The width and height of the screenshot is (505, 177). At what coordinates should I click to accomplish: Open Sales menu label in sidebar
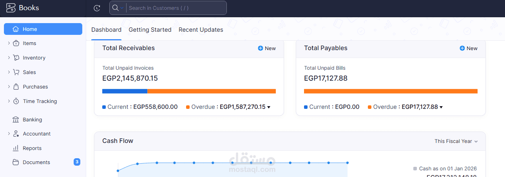29,72
